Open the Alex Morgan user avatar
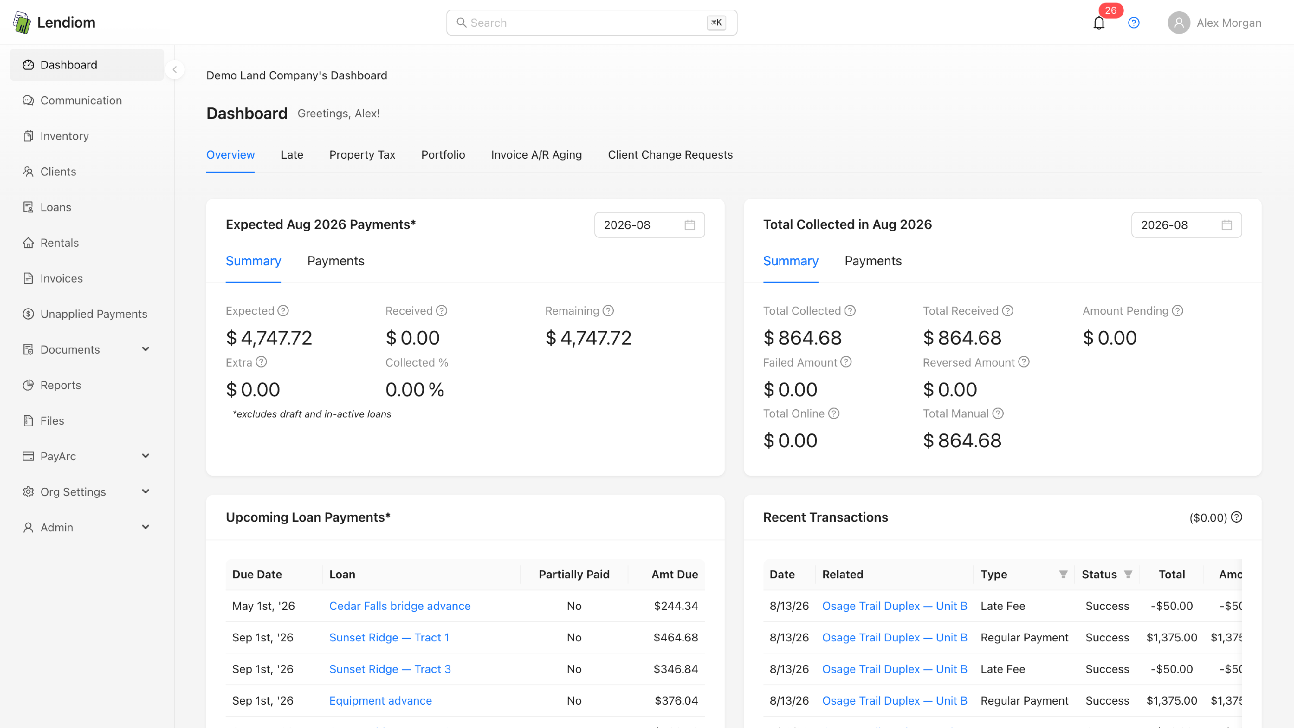The width and height of the screenshot is (1294, 728). [1178, 22]
